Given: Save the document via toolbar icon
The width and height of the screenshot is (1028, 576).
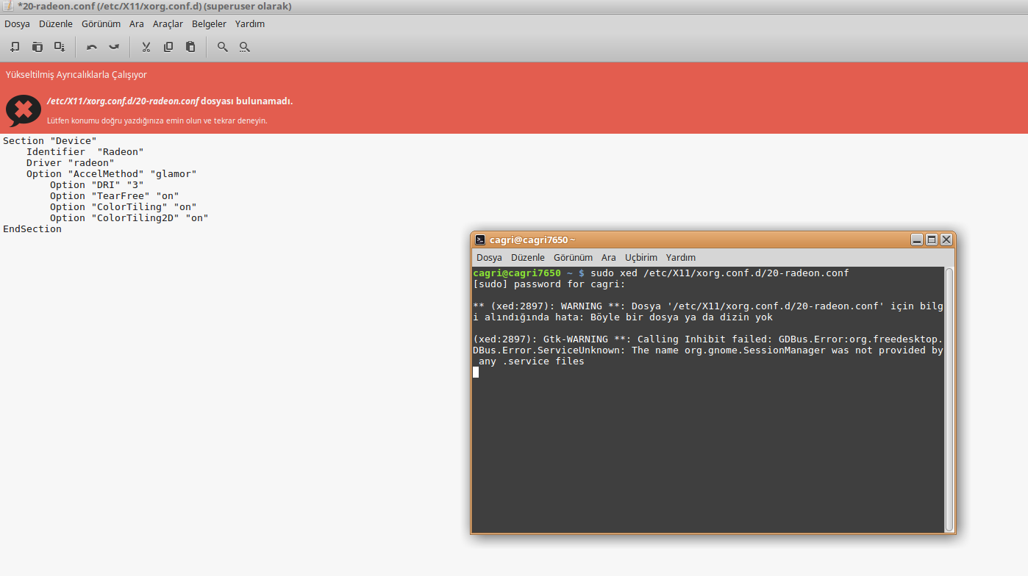Looking at the screenshot, I should tap(60, 47).
